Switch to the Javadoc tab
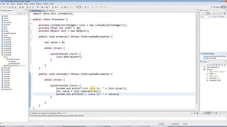227x127 pixels. click(x=43, y=113)
